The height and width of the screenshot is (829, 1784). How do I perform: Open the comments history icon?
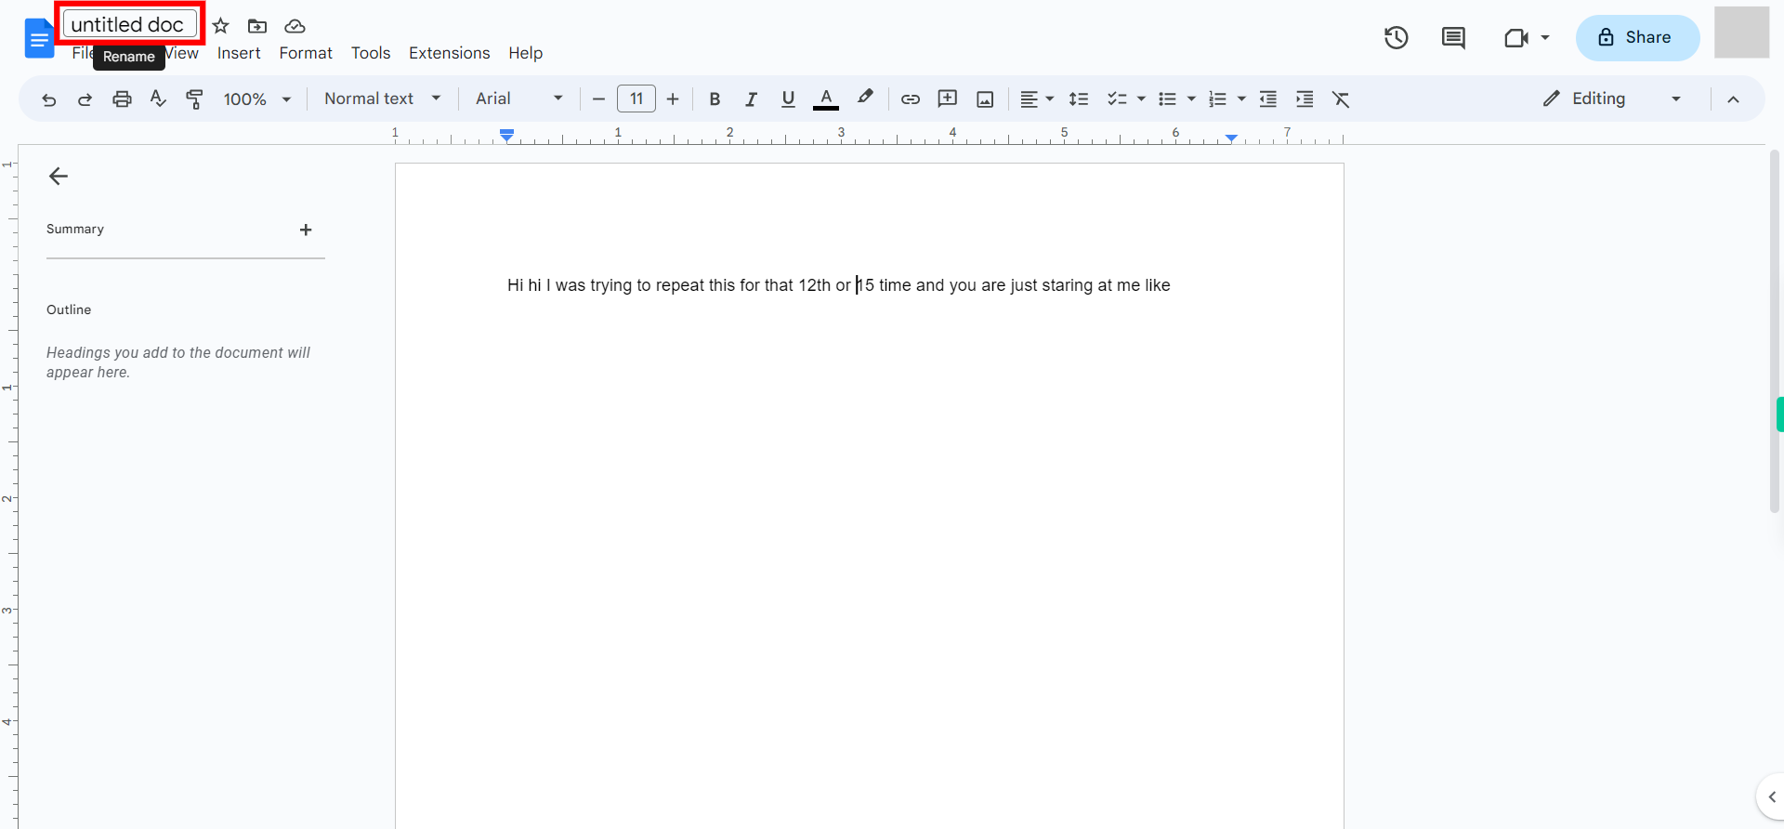tap(1453, 38)
